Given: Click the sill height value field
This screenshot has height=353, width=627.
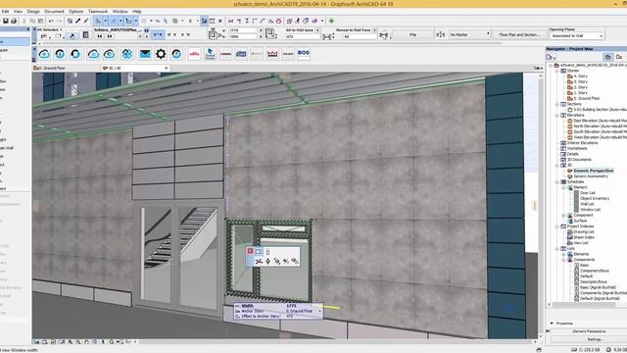Looking at the screenshot, I should tap(303, 36).
